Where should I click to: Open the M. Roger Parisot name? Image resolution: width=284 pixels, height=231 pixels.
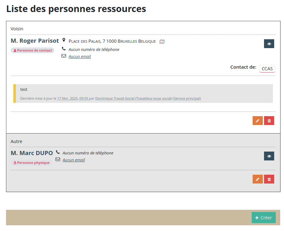(35, 41)
